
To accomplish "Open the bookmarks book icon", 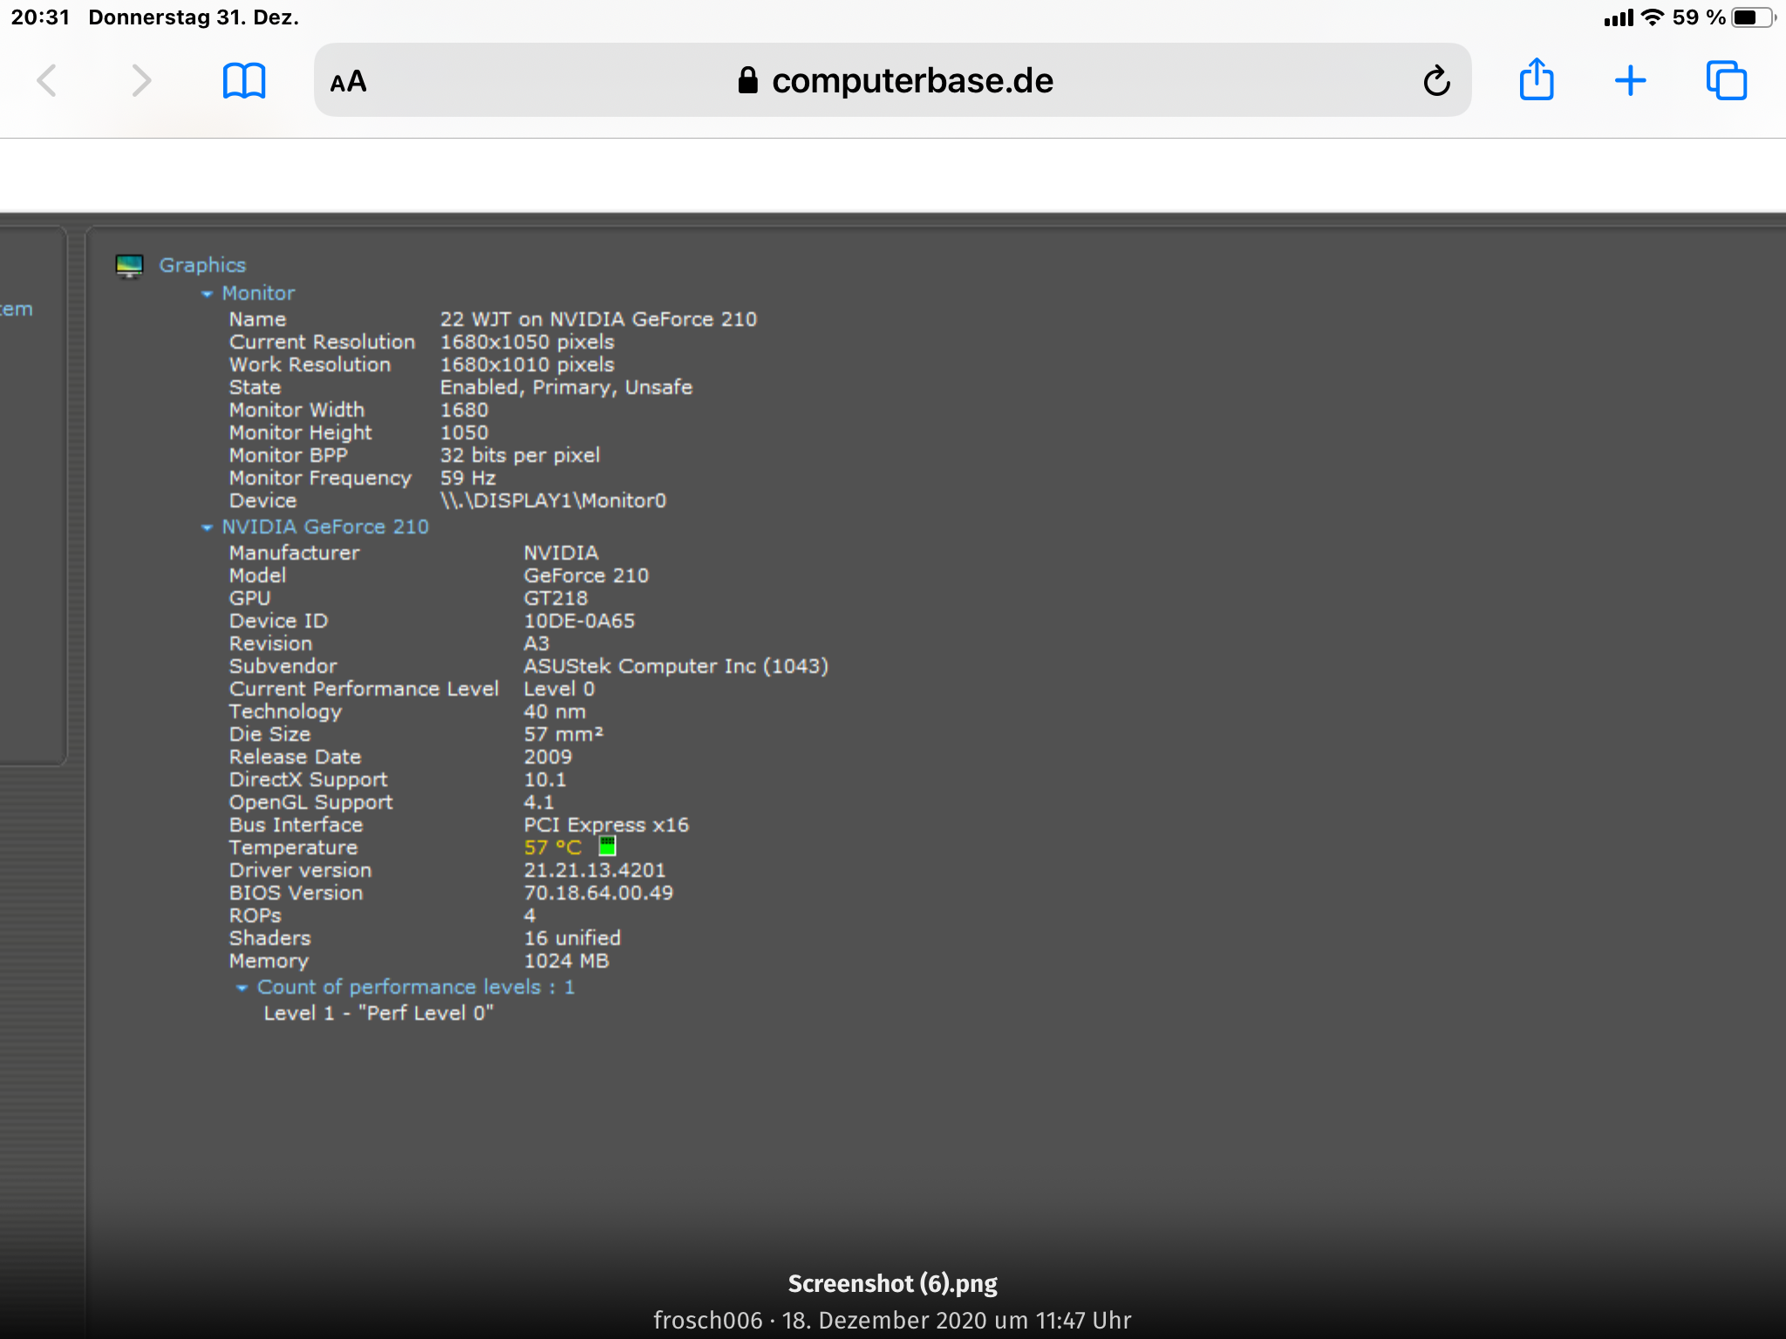I will click(x=244, y=81).
